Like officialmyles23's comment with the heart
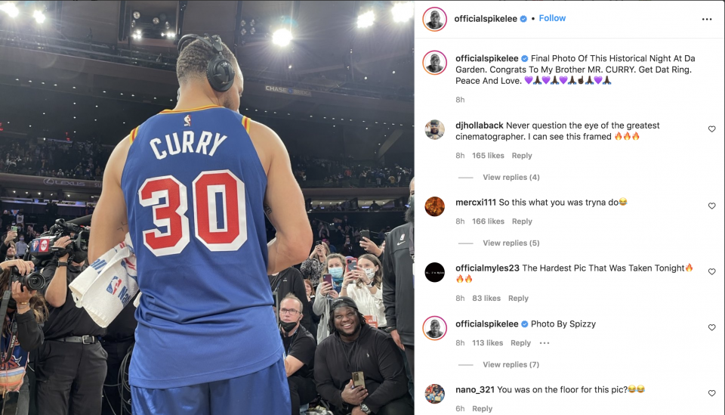The height and width of the screenshot is (415, 725). (711, 271)
